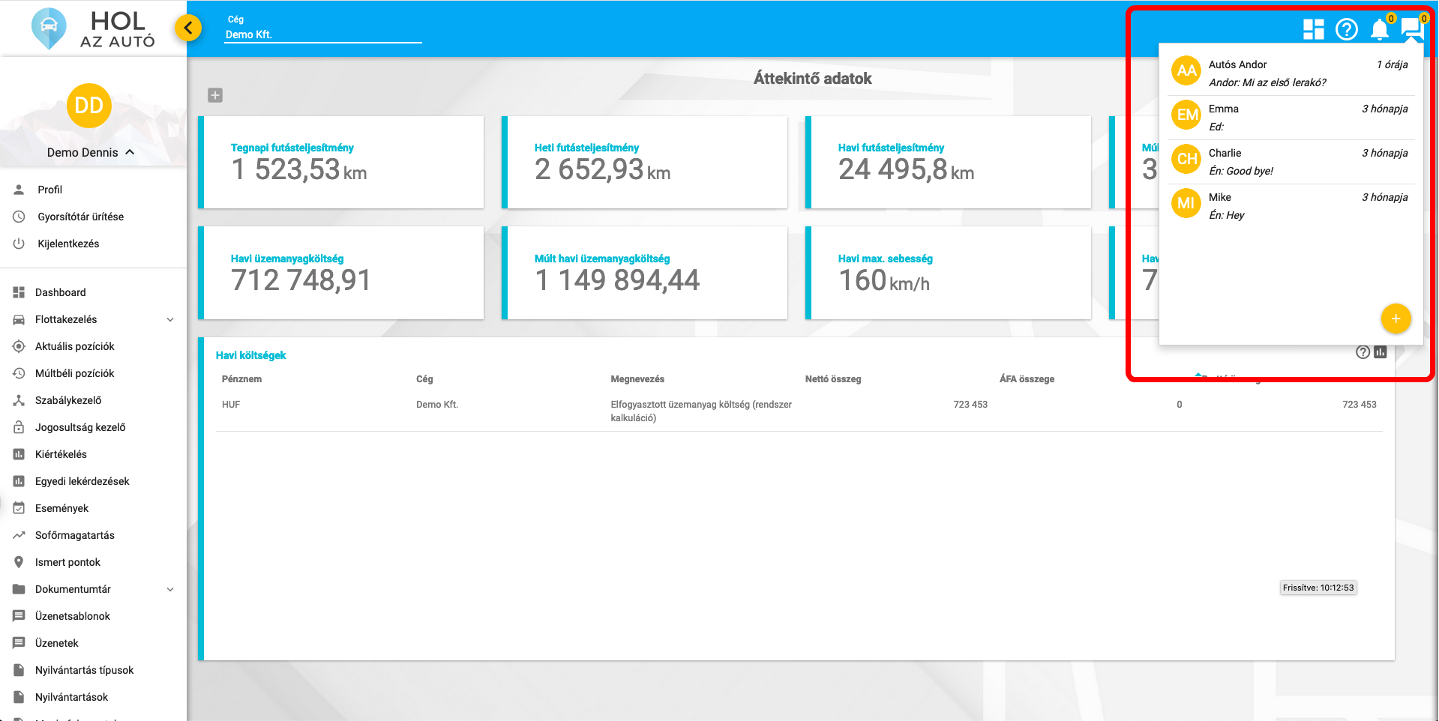Add a widget with the gray plus icon
The image size is (1439, 721).
pos(215,95)
